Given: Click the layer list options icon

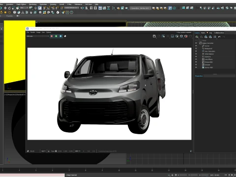Looking at the screenshot, I should 215,37.
